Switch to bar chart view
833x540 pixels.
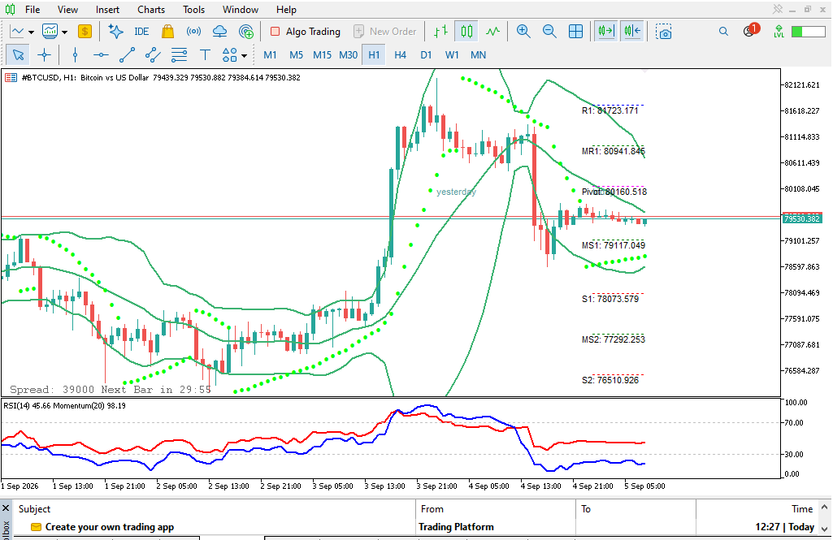pos(441,32)
